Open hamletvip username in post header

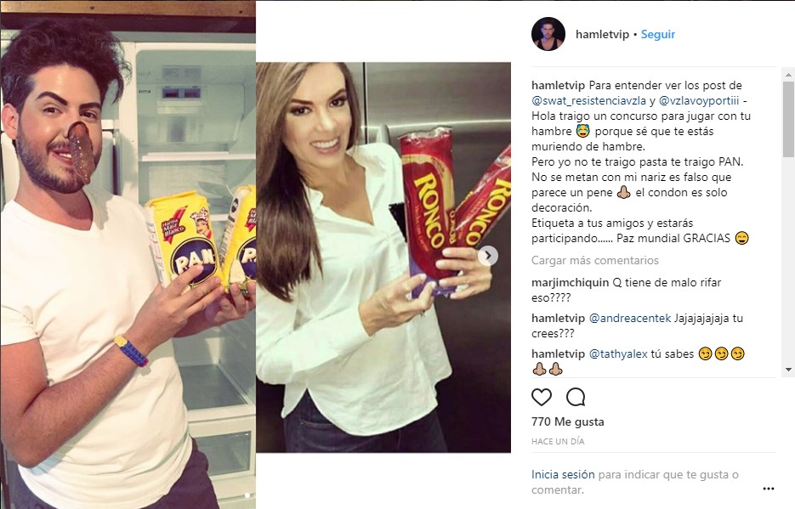point(602,35)
